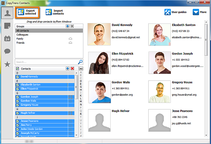Click the cloud icon on Joseph McCarty row
Screen dimensions: 211x144
click(x=71, y=133)
